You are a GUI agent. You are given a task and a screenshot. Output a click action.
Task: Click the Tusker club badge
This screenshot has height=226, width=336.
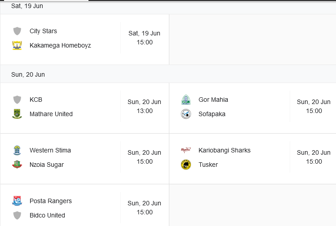(186, 165)
